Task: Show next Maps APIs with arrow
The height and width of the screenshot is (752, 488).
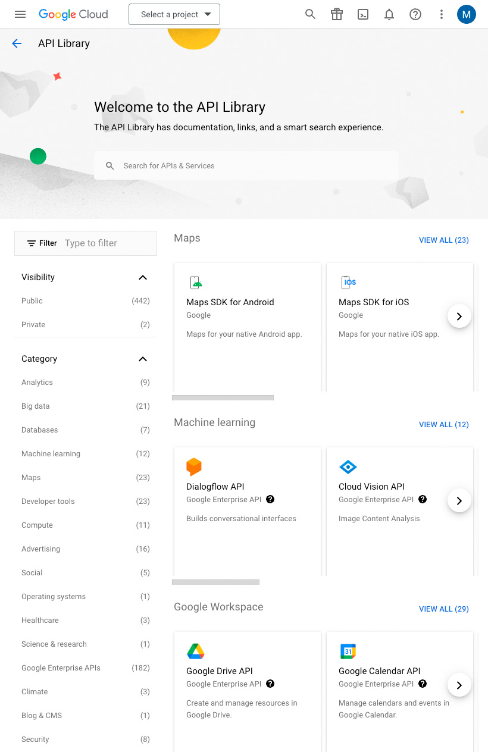Action: point(459,317)
